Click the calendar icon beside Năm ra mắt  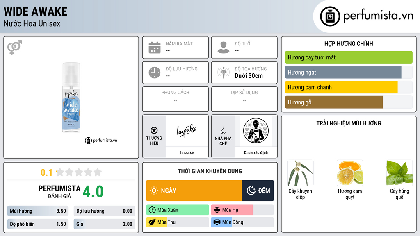point(155,48)
